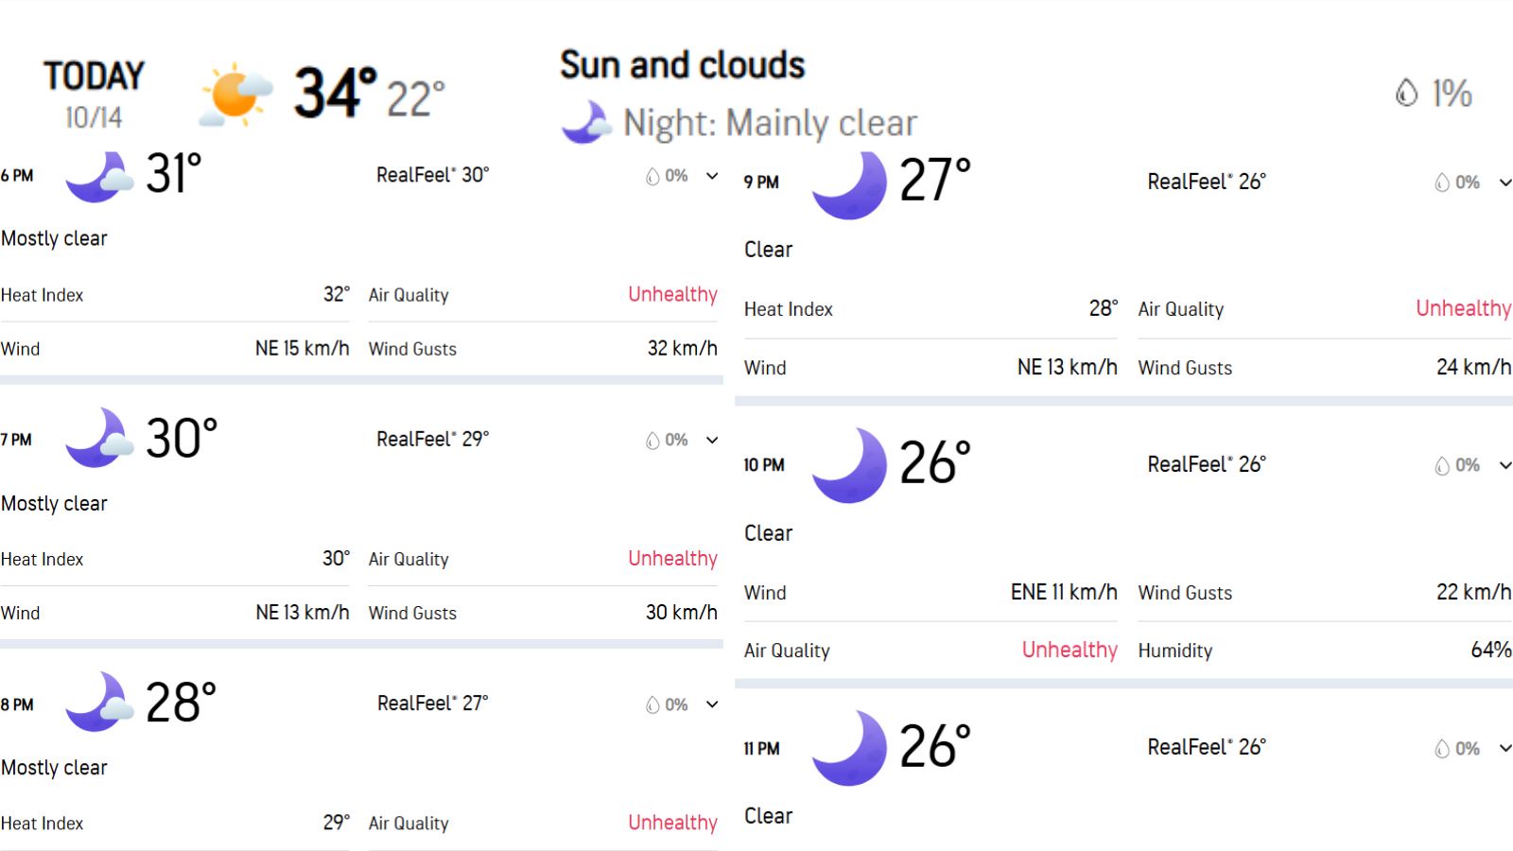The image size is (1513, 851).
Task: Click the 11 PM clear moon icon
Action: (x=849, y=748)
